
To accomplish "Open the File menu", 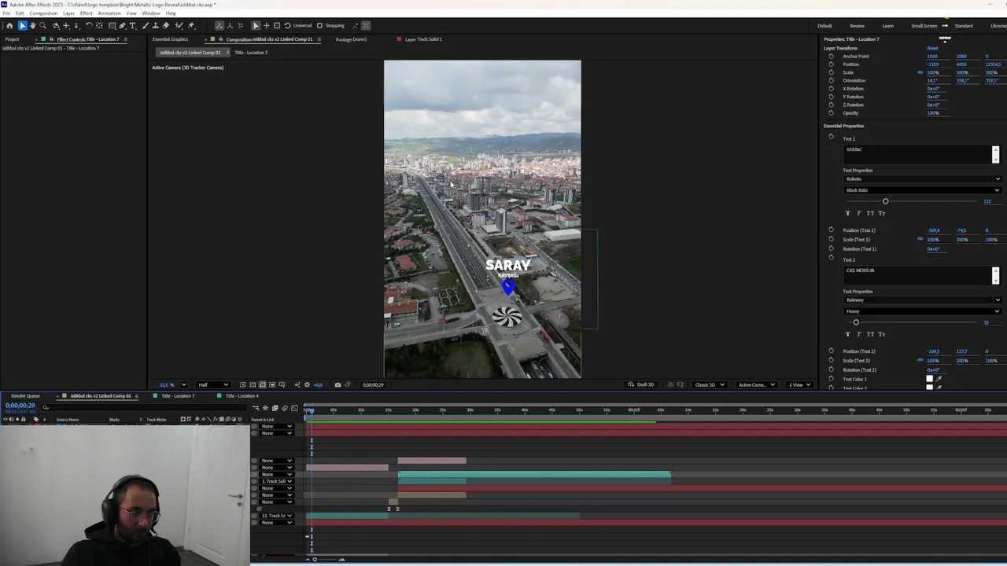I will point(6,13).
